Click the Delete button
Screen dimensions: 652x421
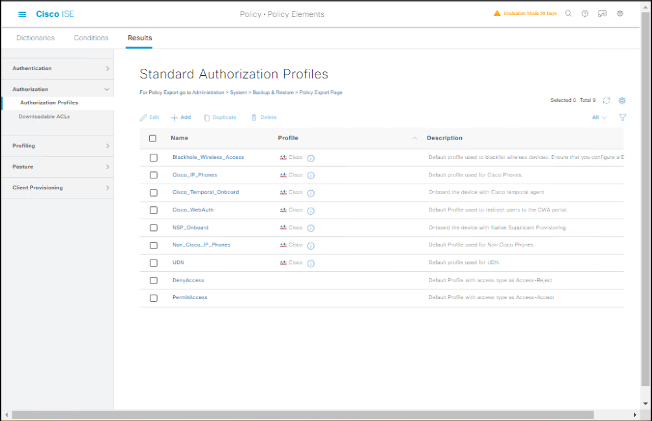point(263,117)
